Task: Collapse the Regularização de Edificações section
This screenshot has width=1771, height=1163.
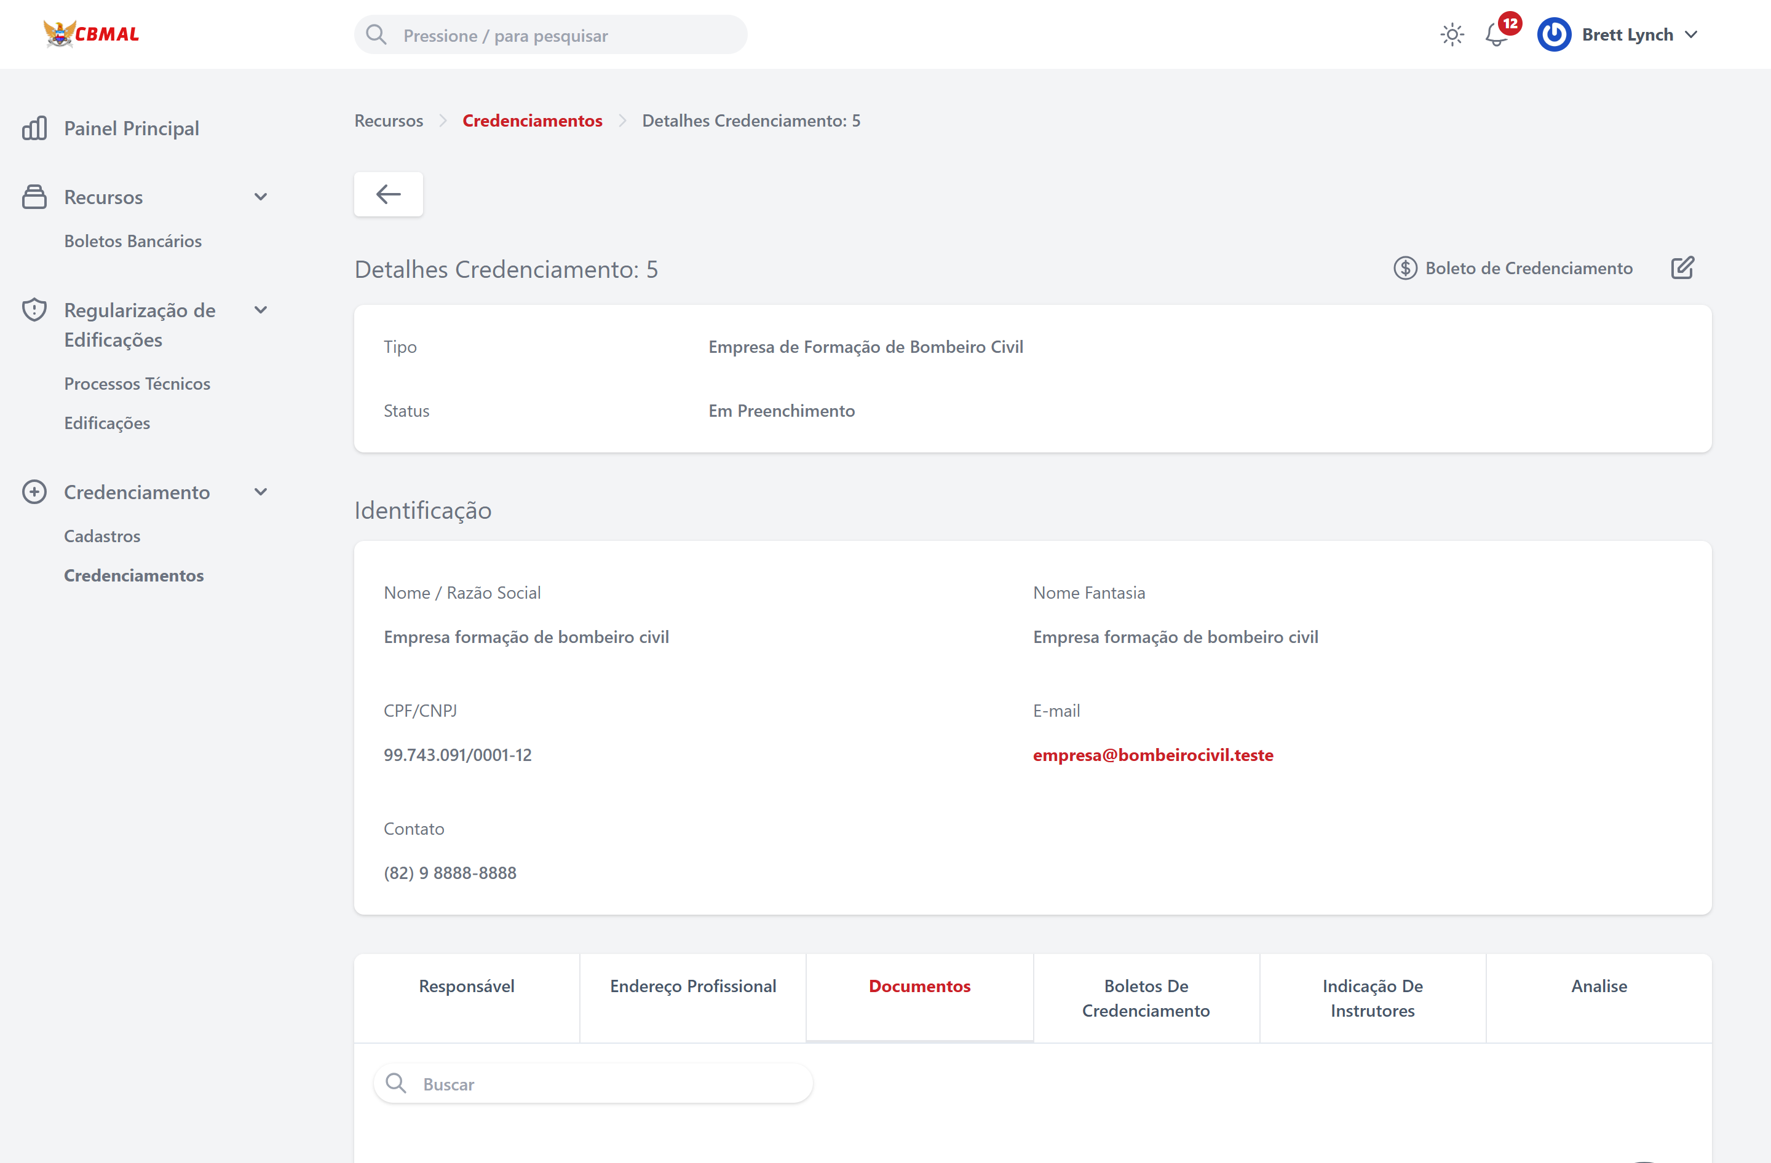Action: tap(261, 310)
